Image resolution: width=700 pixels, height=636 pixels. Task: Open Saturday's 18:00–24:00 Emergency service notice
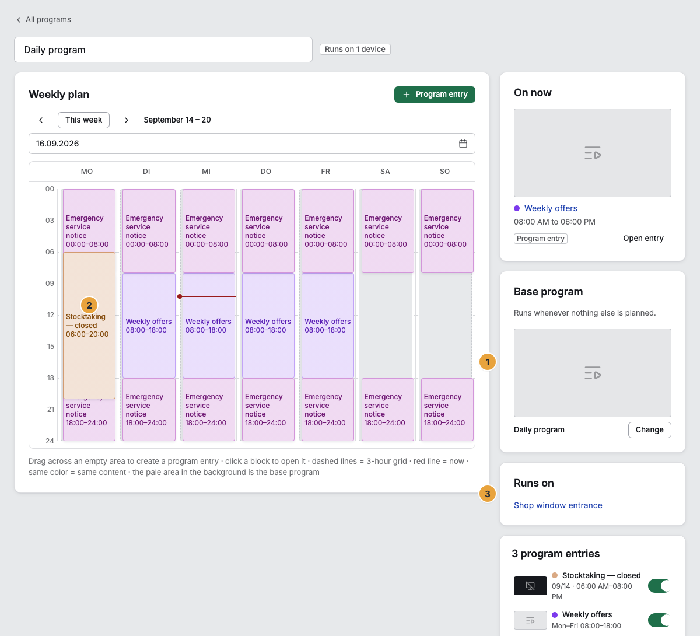[x=388, y=410]
